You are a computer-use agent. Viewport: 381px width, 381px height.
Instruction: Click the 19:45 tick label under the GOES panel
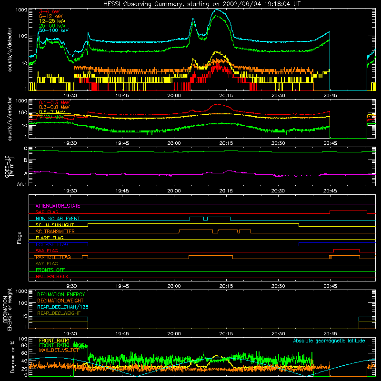click(x=122, y=191)
